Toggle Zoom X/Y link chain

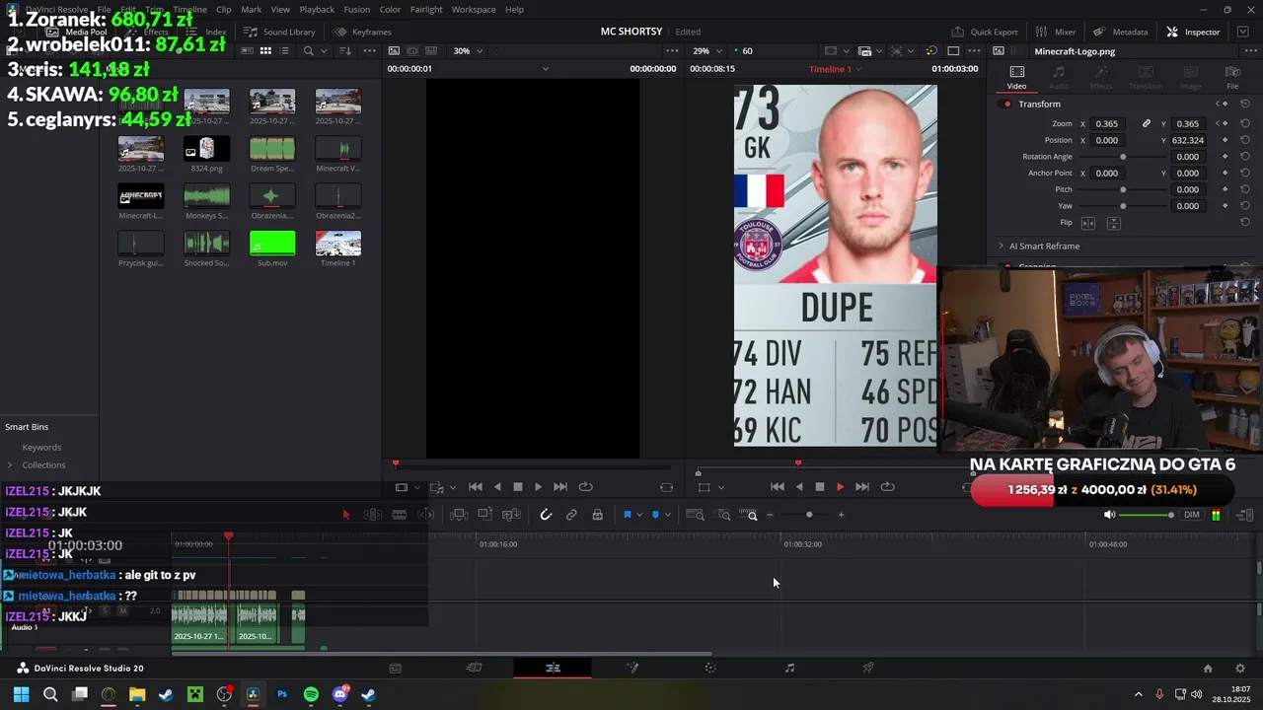pos(1147,124)
